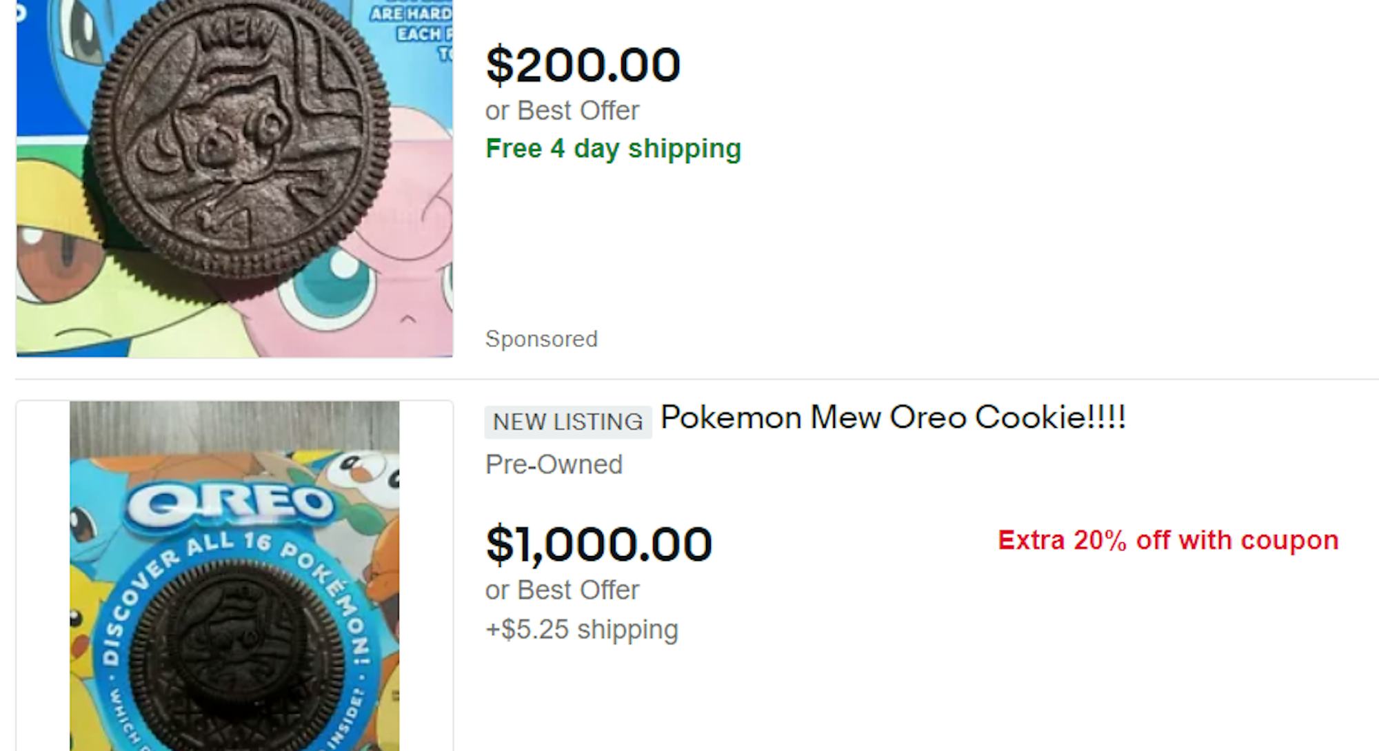Click the OREO logo in the second photo
The height and width of the screenshot is (751, 1379).
point(230,504)
